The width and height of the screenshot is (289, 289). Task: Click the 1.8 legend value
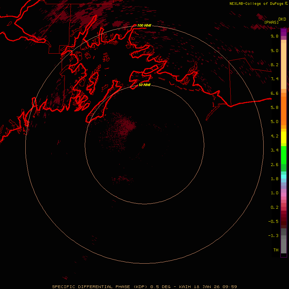click(x=275, y=179)
